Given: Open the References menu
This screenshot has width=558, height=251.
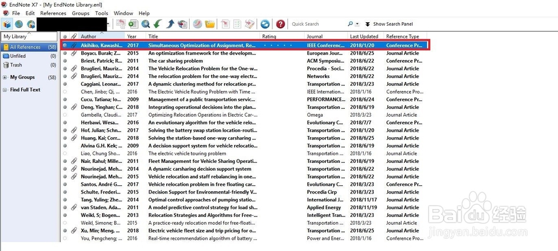Looking at the screenshot, I should click(x=54, y=13).
